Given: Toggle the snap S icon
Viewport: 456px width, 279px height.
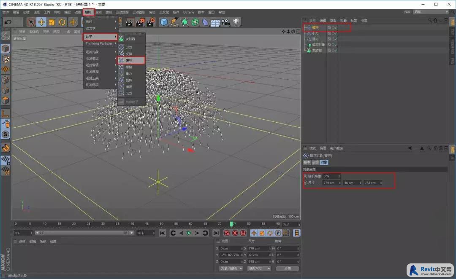Looking at the screenshot, I should [5, 134].
